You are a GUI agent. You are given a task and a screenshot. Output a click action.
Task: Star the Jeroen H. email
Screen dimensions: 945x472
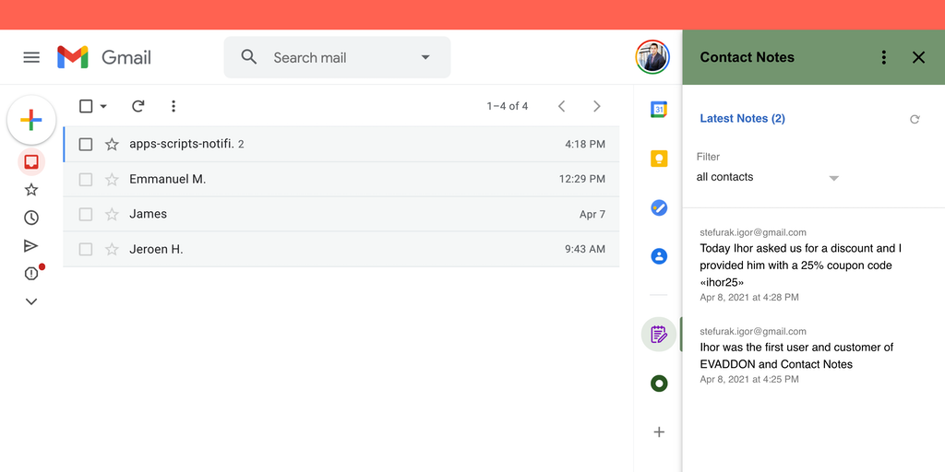tap(112, 249)
